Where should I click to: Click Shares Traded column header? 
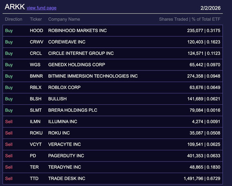pos(174,19)
